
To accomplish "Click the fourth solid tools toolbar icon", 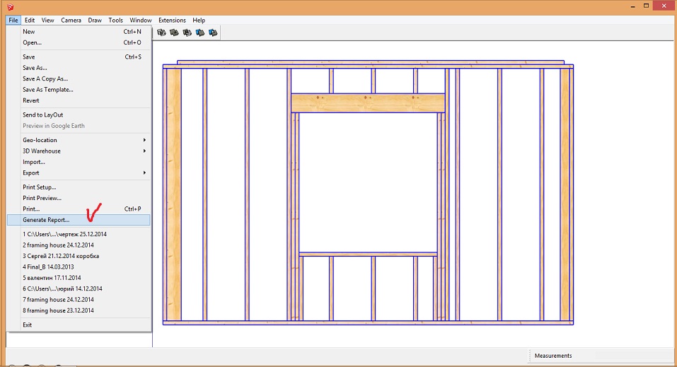I will 200,33.
